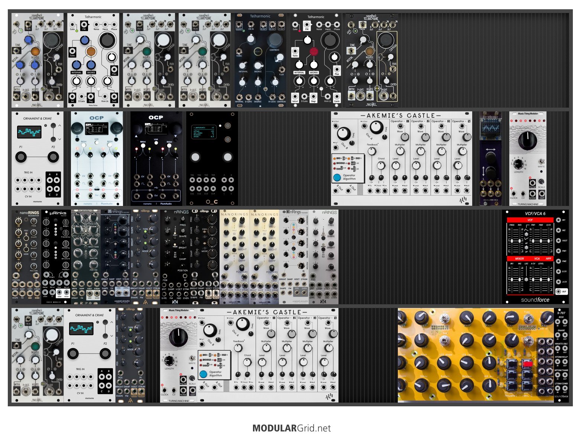Click the Chord knob on upper Akemie's Castle
The width and height of the screenshot is (584, 436).
point(381,165)
